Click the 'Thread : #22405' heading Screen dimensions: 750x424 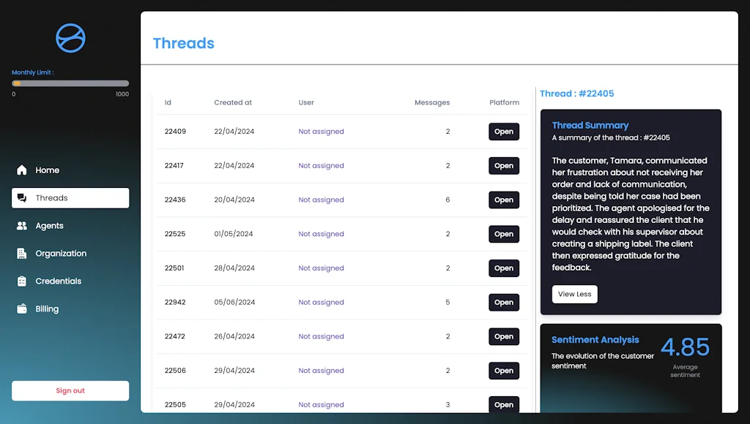(x=576, y=93)
